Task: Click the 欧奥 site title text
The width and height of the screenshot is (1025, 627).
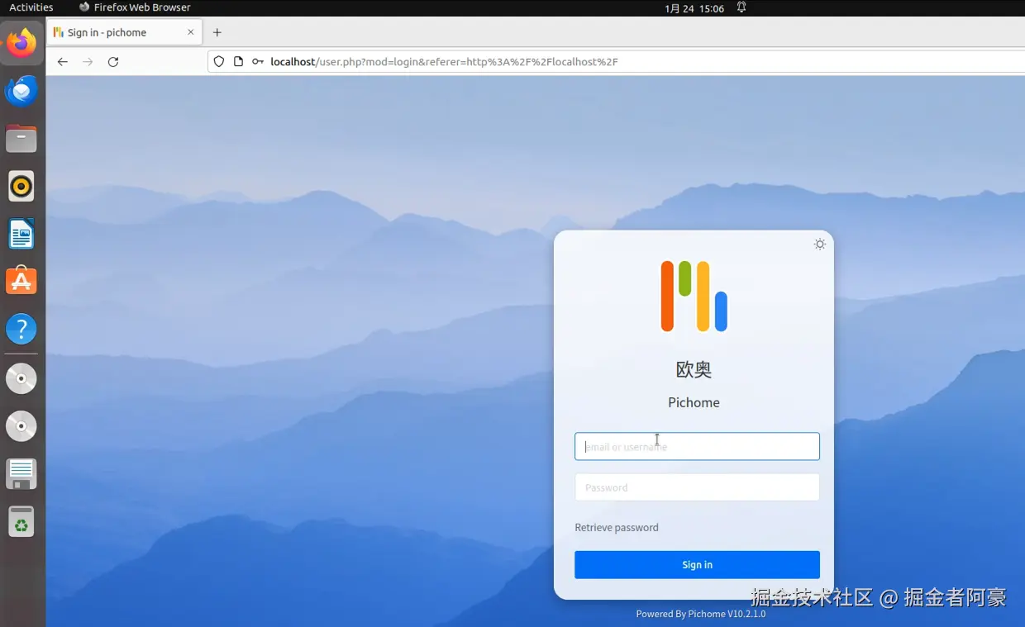Action: pos(694,369)
